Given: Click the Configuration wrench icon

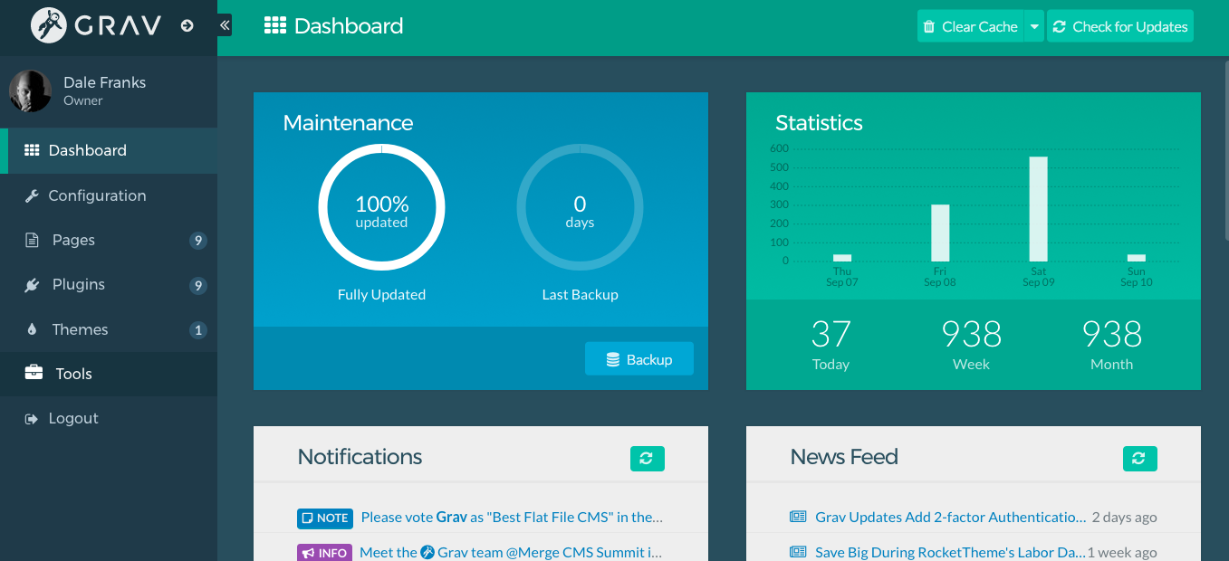Looking at the screenshot, I should (32, 195).
